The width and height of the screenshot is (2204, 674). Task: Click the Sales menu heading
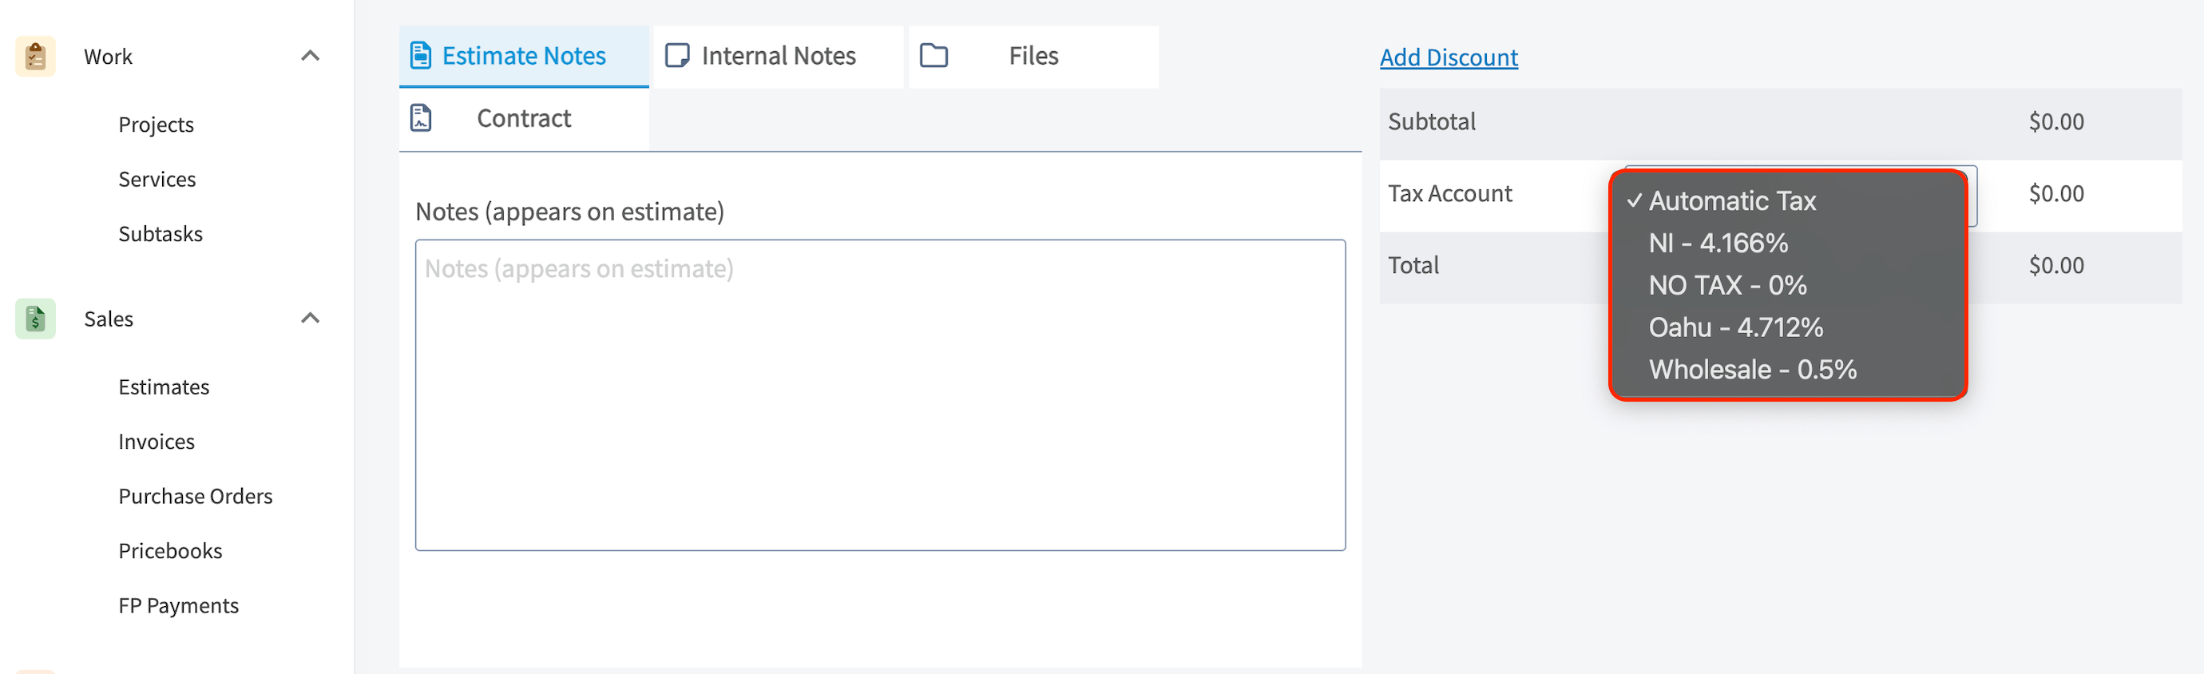(108, 319)
